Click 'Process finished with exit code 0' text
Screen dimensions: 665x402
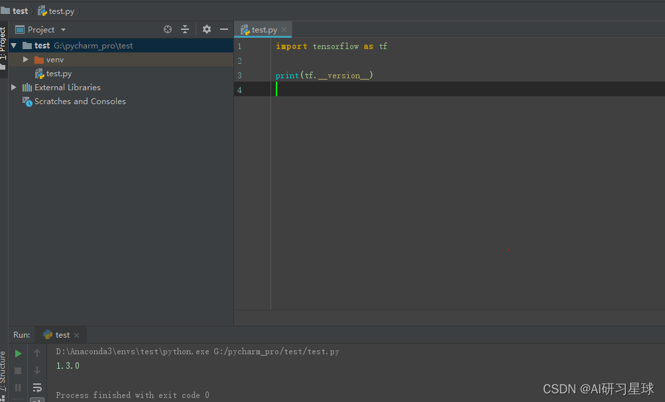click(133, 395)
